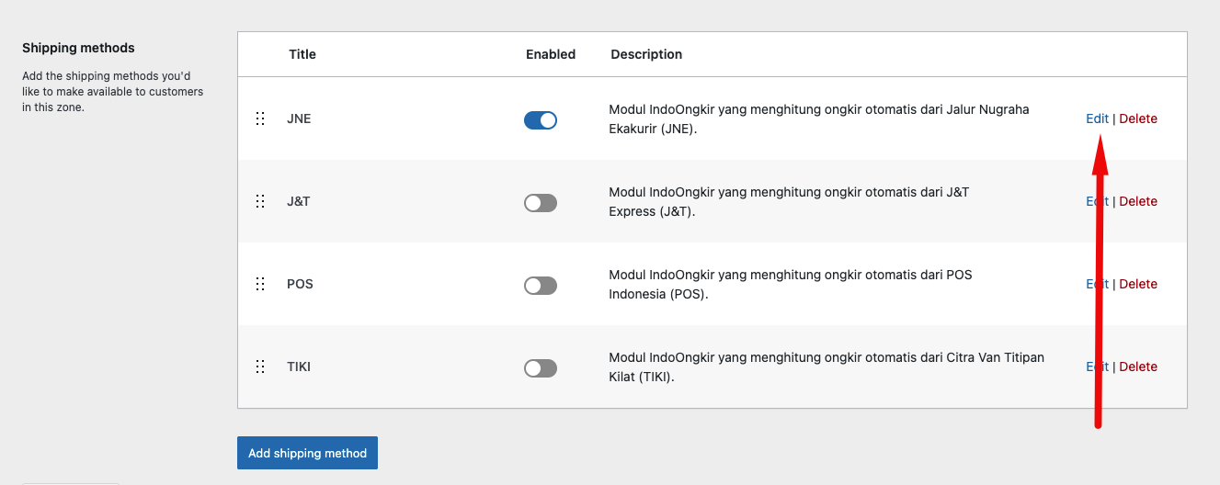Edit the JNE shipping method

(1097, 118)
